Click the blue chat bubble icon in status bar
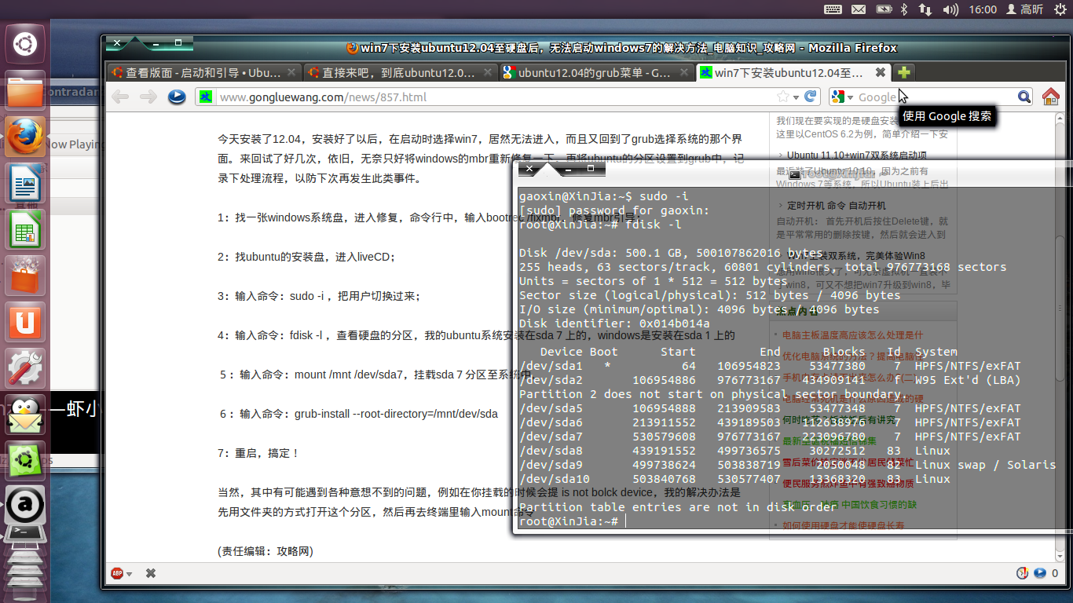 (1040, 573)
